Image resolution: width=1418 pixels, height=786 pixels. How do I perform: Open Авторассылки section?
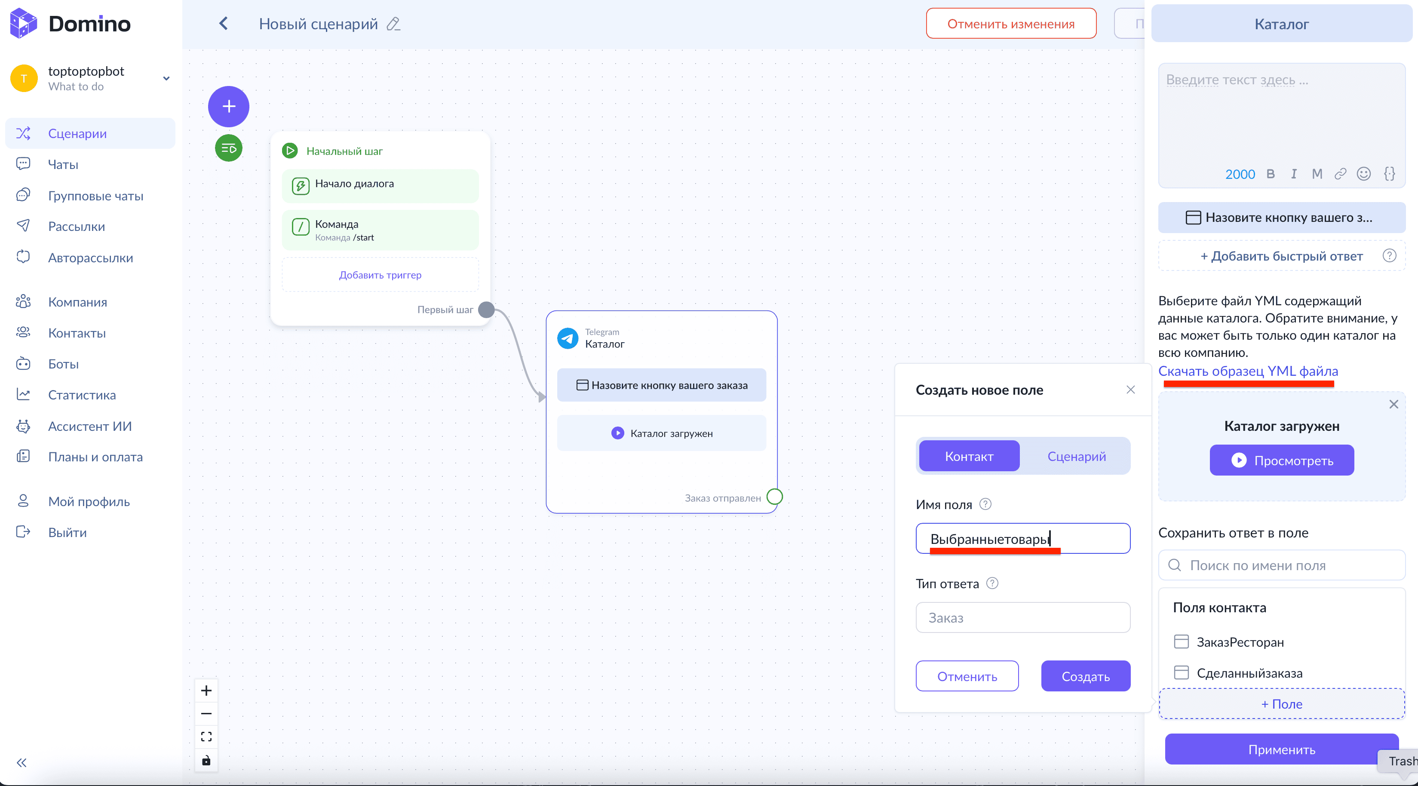point(90,258)
